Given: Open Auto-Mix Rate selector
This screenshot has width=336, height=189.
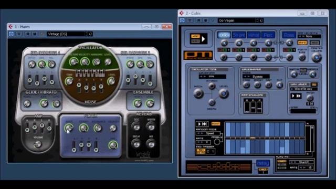Looking at the screenshot, I should 307,167.
